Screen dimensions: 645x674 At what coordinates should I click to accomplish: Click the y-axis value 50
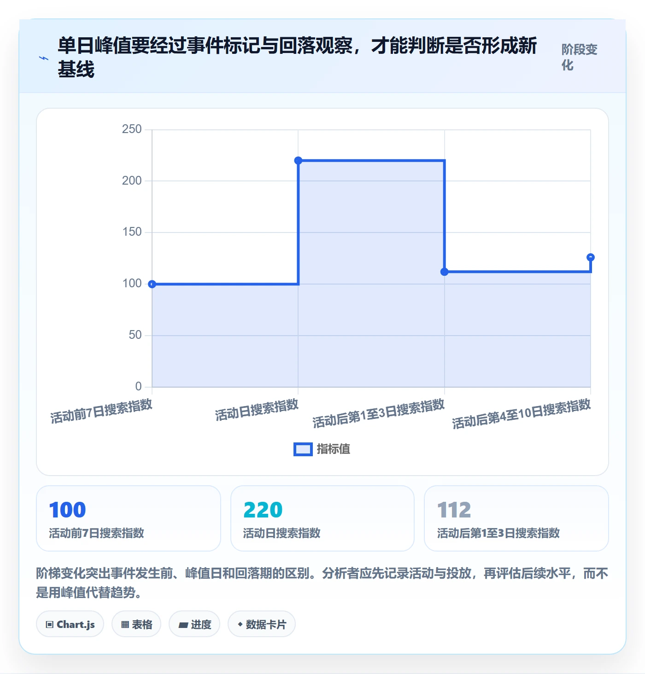pyautogui.click(x=135, y=335)
